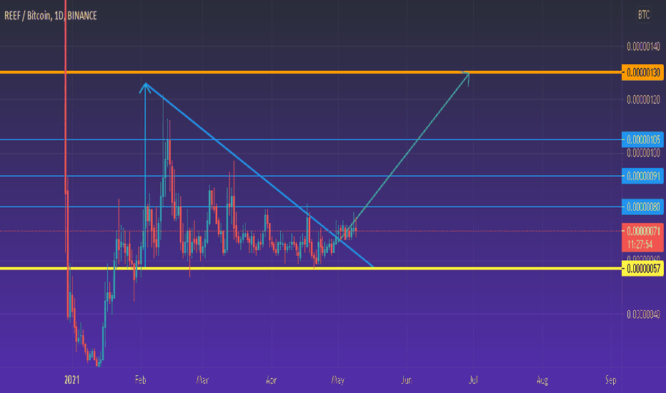The width and height of the screenshot is (666, 393).
Task: Click the Aug date axis label
Action: (542, 380)
